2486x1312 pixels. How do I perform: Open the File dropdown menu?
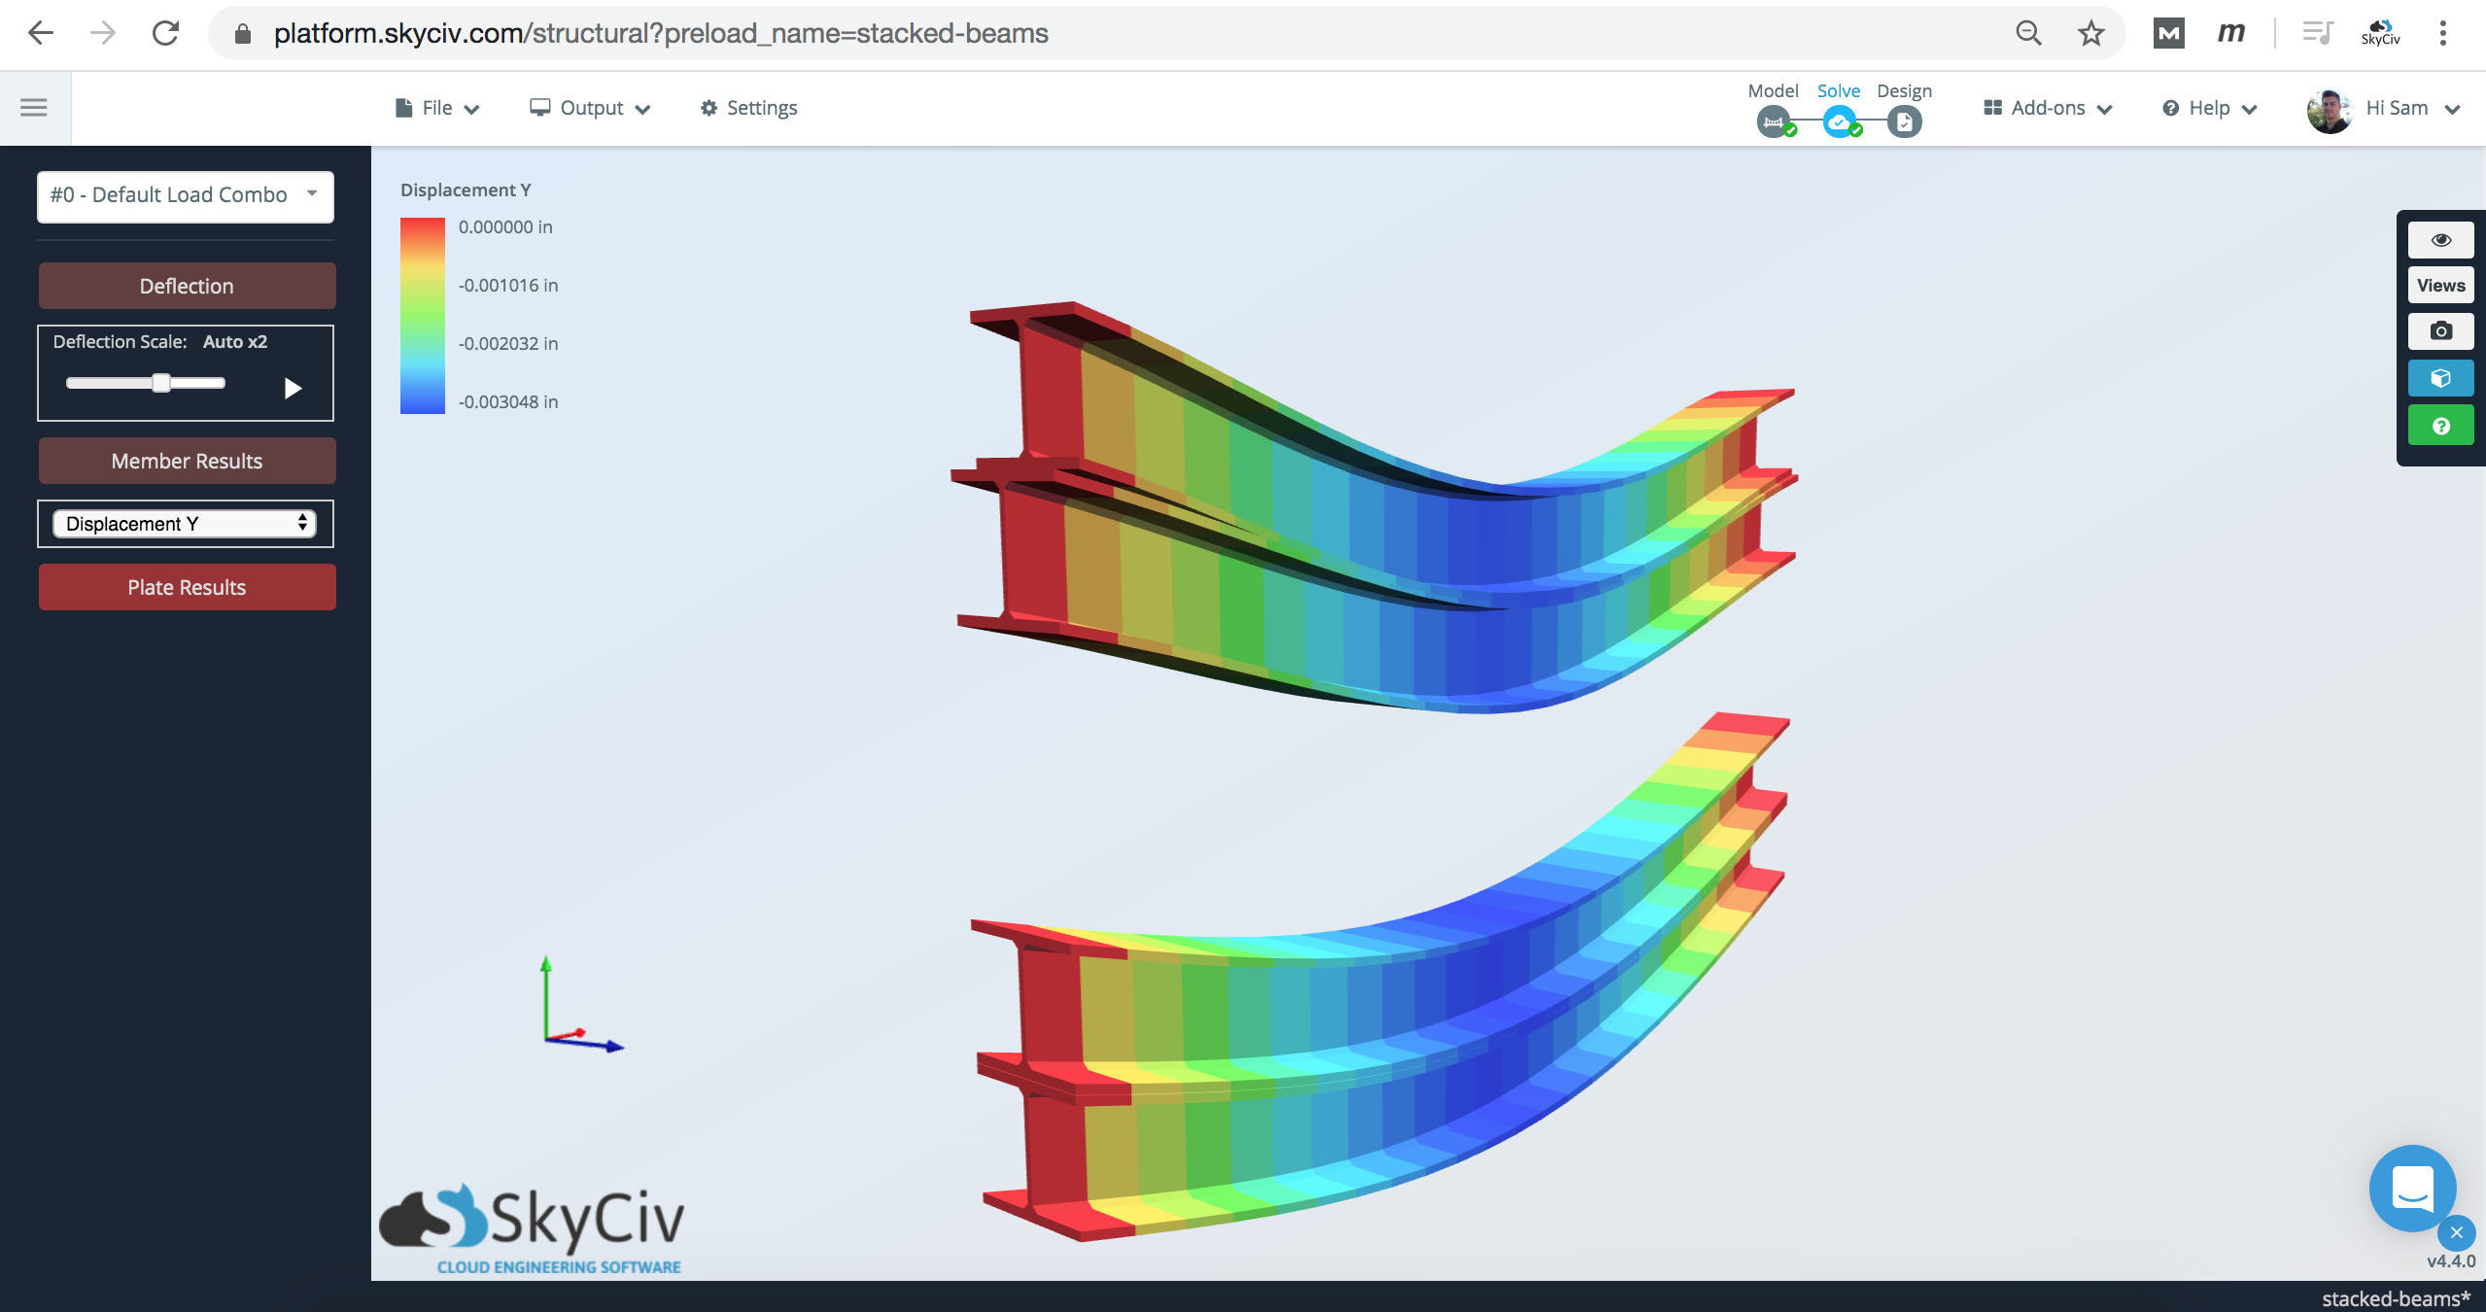(434, 107)
